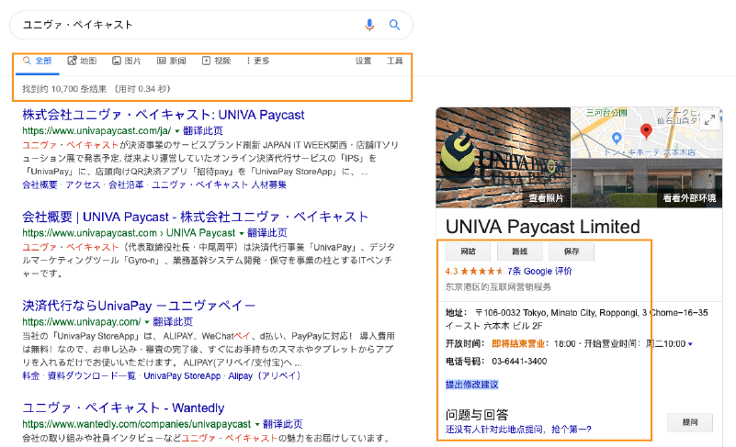
Task: Click the 提问 (Ask) button
Action: coord(690,422)
